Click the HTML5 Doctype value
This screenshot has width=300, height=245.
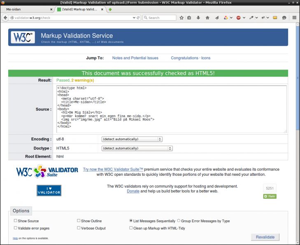click(x=63, y=148)
